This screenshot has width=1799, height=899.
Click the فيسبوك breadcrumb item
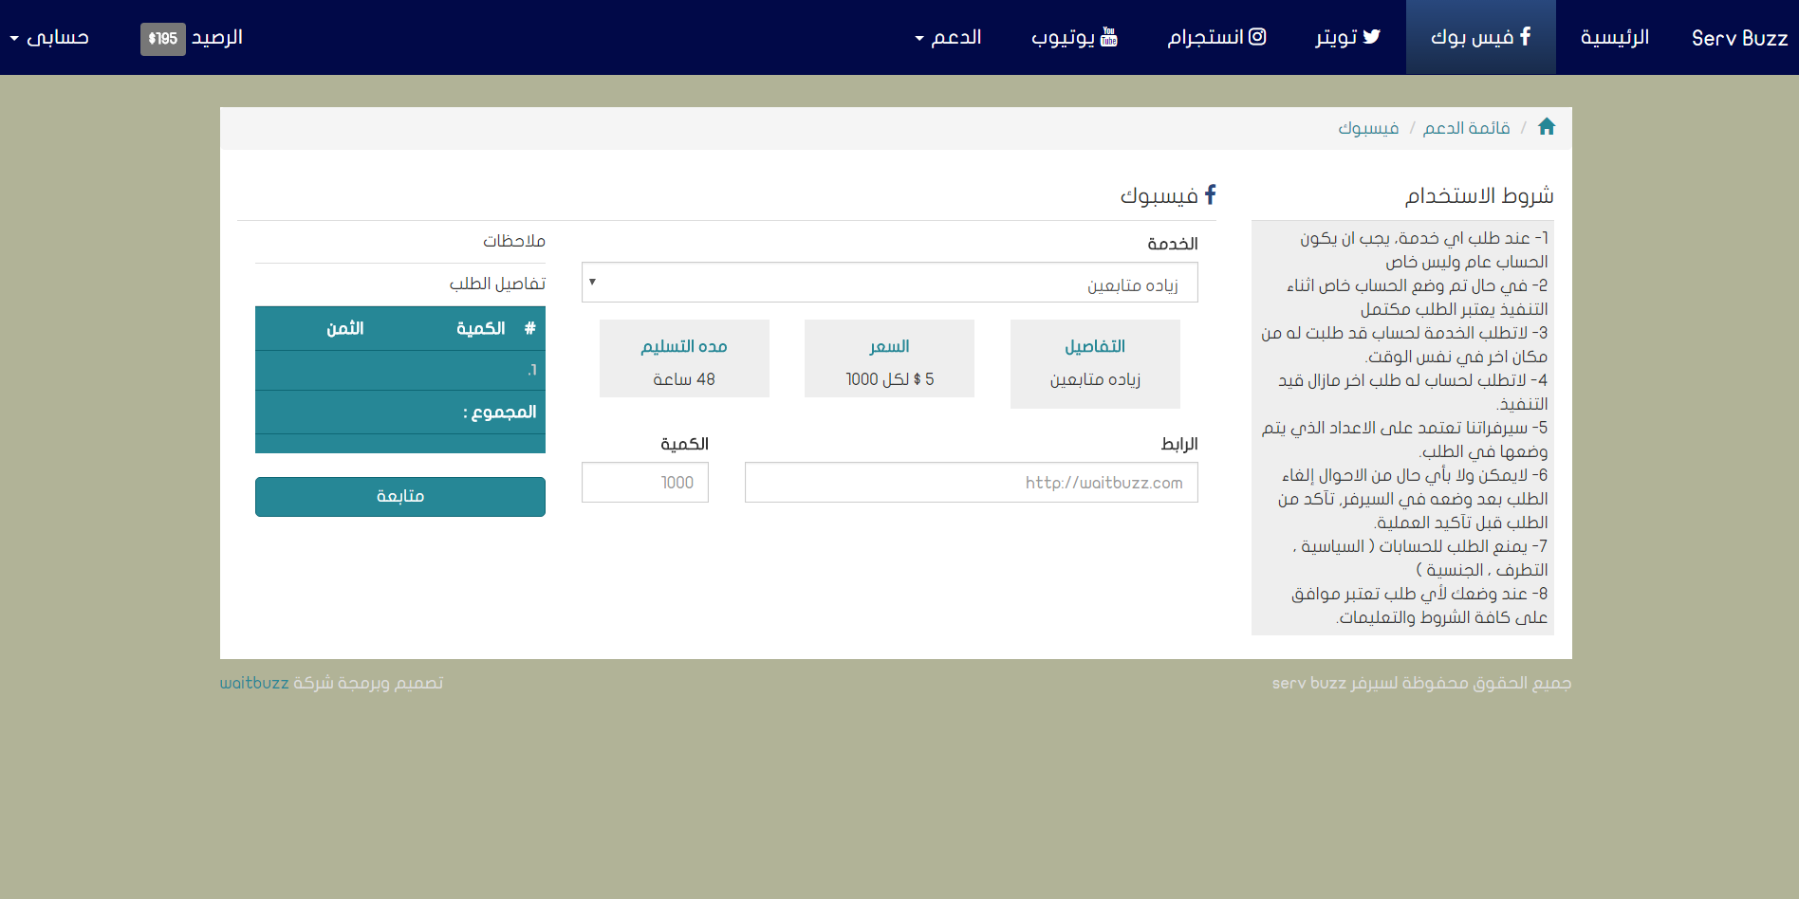tap(1368, 128)
